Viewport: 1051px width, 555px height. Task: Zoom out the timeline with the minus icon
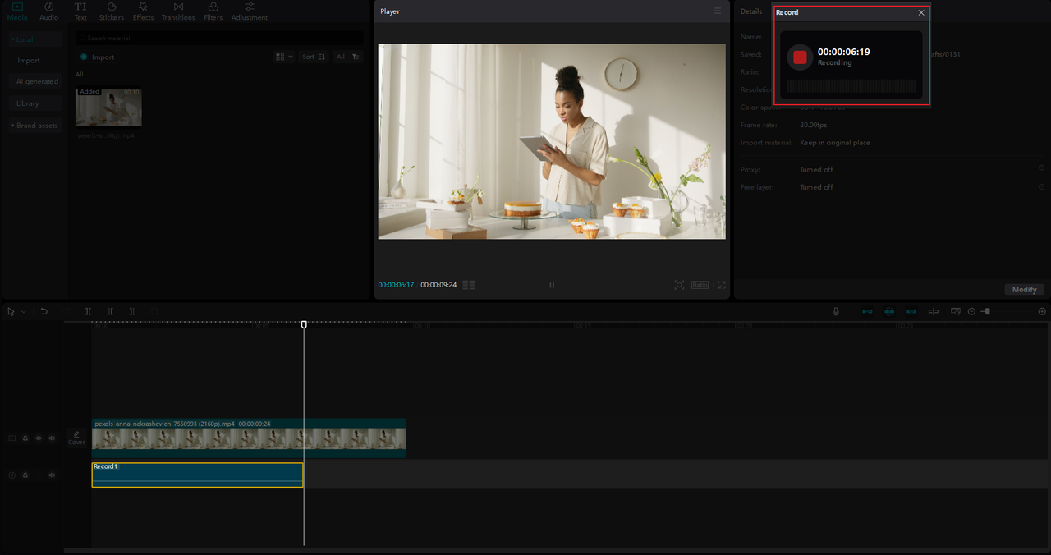click(x=971, y=312)
